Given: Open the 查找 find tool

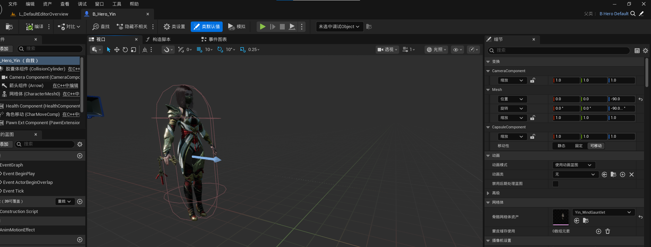Looking at the screenshot, I should tap(101, 27).
